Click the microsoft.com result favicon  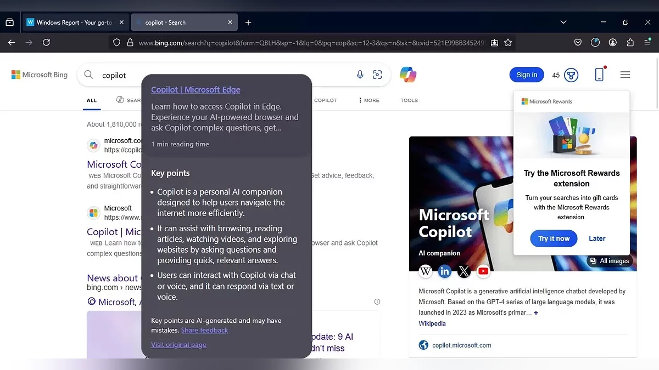pyautogui.click(x=93, y=145)
